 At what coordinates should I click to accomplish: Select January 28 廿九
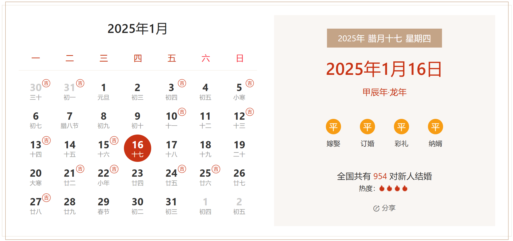click(70, 206)
